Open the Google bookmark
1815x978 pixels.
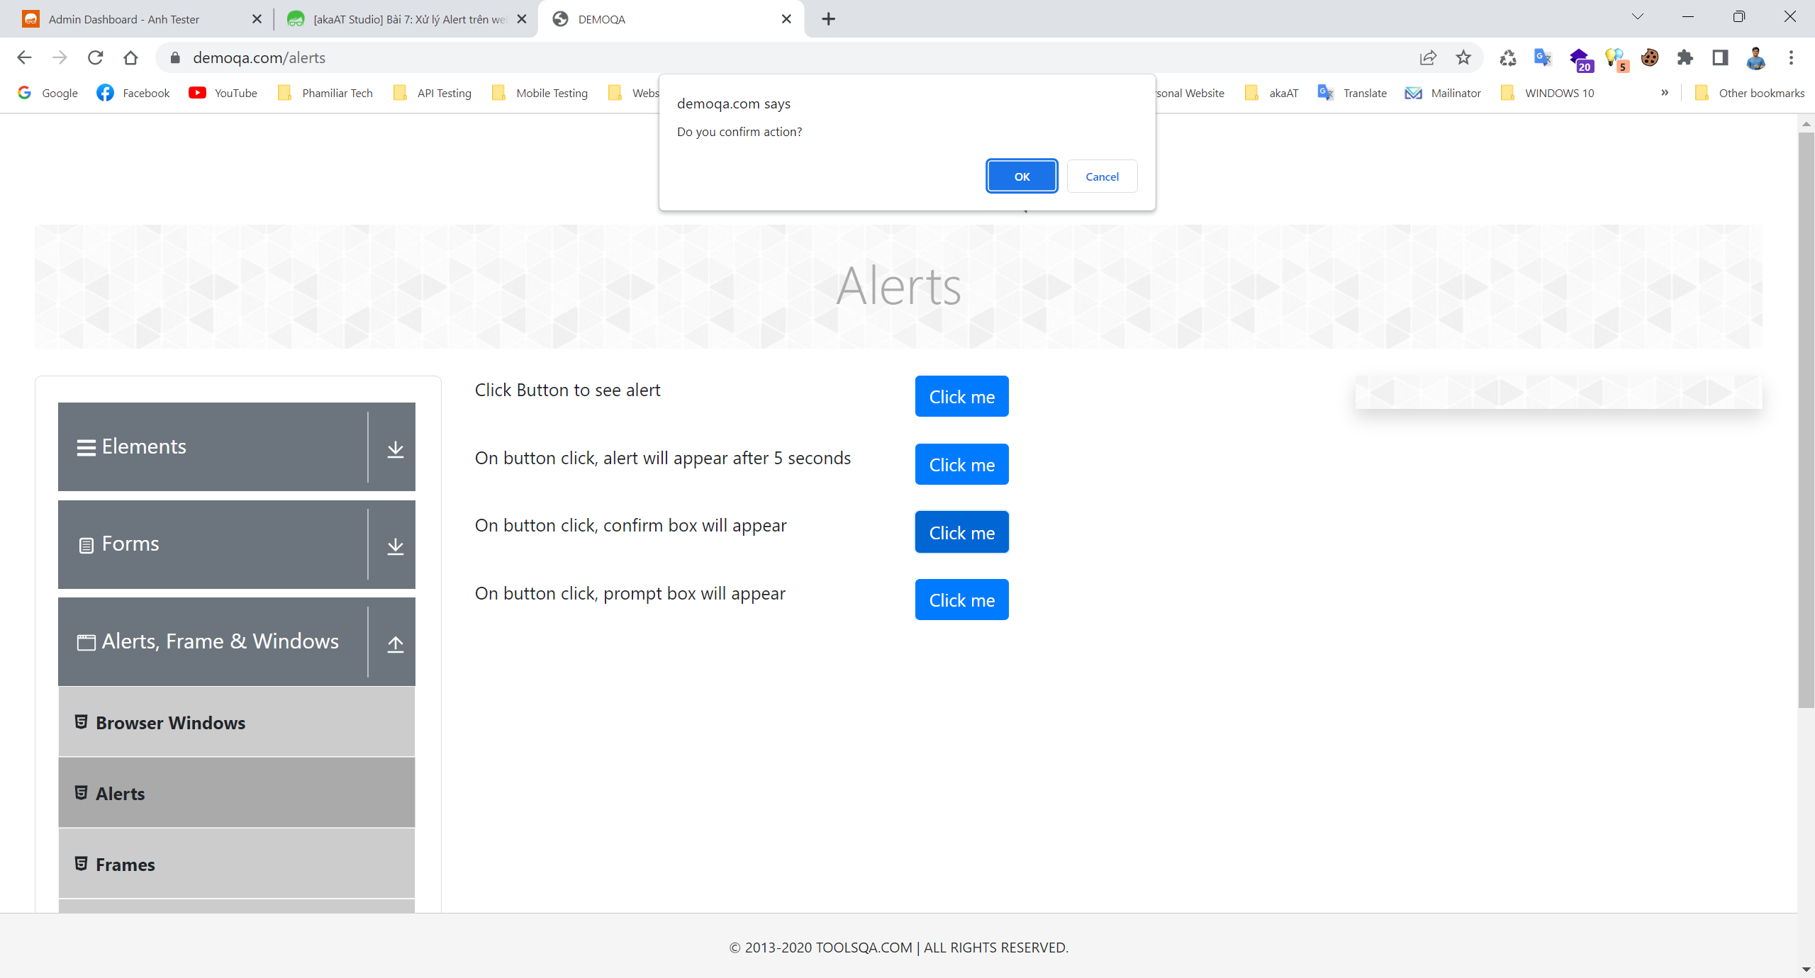[48, 93]
